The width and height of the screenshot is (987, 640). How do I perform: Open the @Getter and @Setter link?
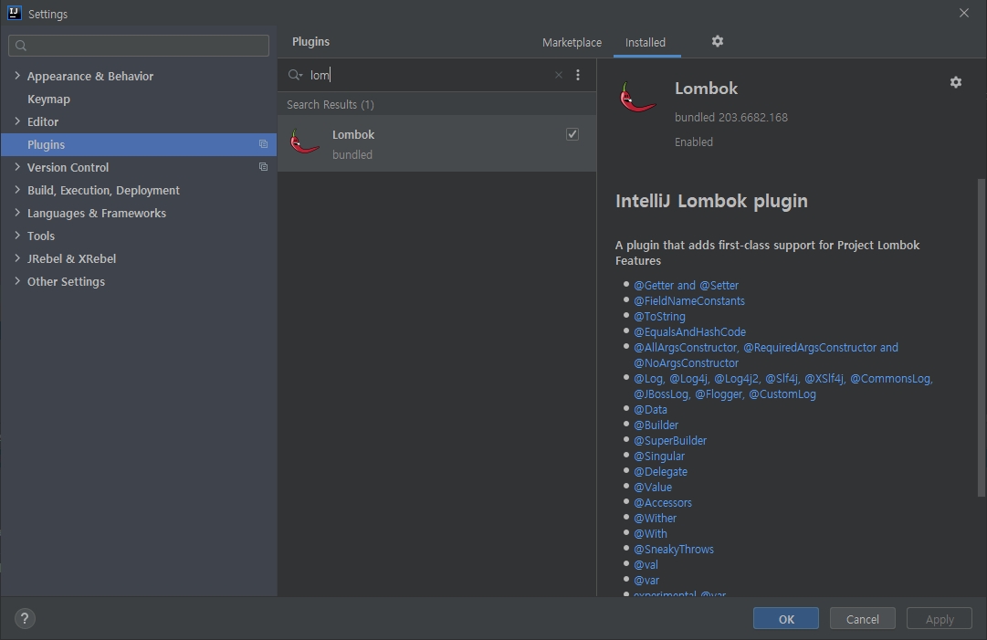point(686,285)
